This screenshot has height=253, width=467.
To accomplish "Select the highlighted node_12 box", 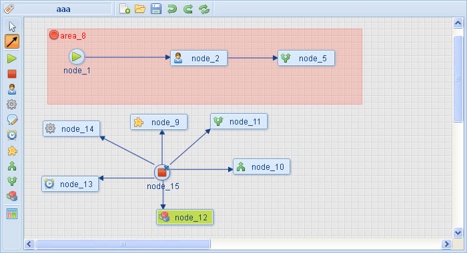I will click(x=185, y=217).
